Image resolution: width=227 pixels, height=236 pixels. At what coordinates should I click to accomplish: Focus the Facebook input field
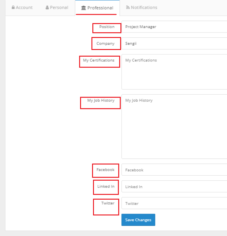tap(174, 170)
